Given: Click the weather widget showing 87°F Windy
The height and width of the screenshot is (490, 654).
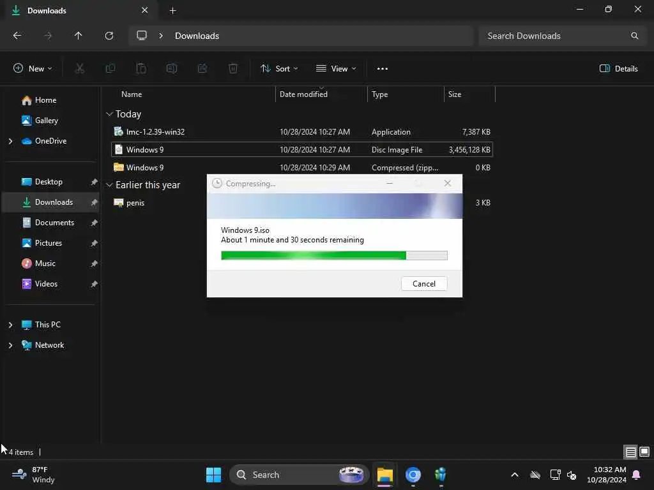Looking at the screenshot, I should point(33,475).
